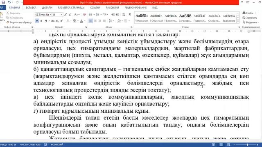262x147 pixels.
Task: Open the font size 14 dropdown
Action: tap(58, 15)
